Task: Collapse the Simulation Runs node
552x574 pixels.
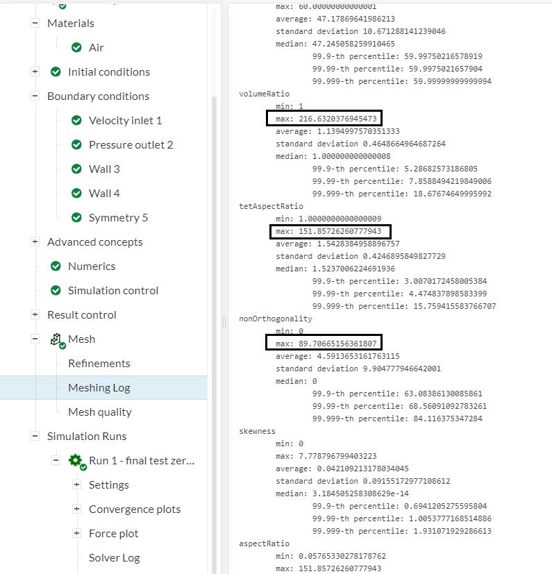Action: [x=35, y=436]
